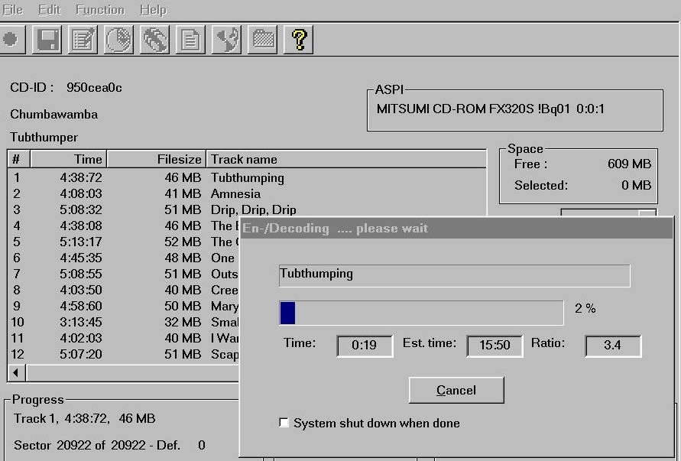Image resolution: width=681 pixels, height=461 pixels.
Task: Click the left arrow of horizontal scrollbar
Action: pyautogui.click(x=16, y=373)
